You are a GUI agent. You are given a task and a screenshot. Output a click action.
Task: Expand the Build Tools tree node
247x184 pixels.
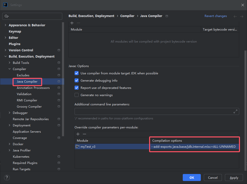pos(10,63)
